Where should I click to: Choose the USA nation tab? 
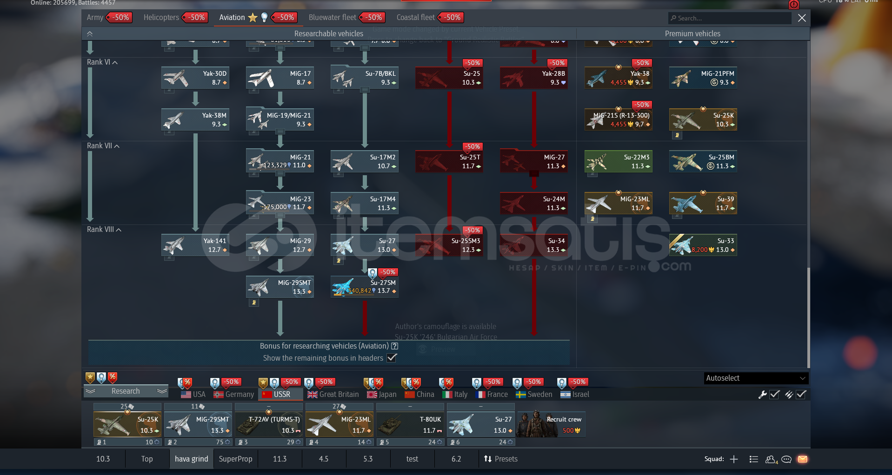point(193,394)
